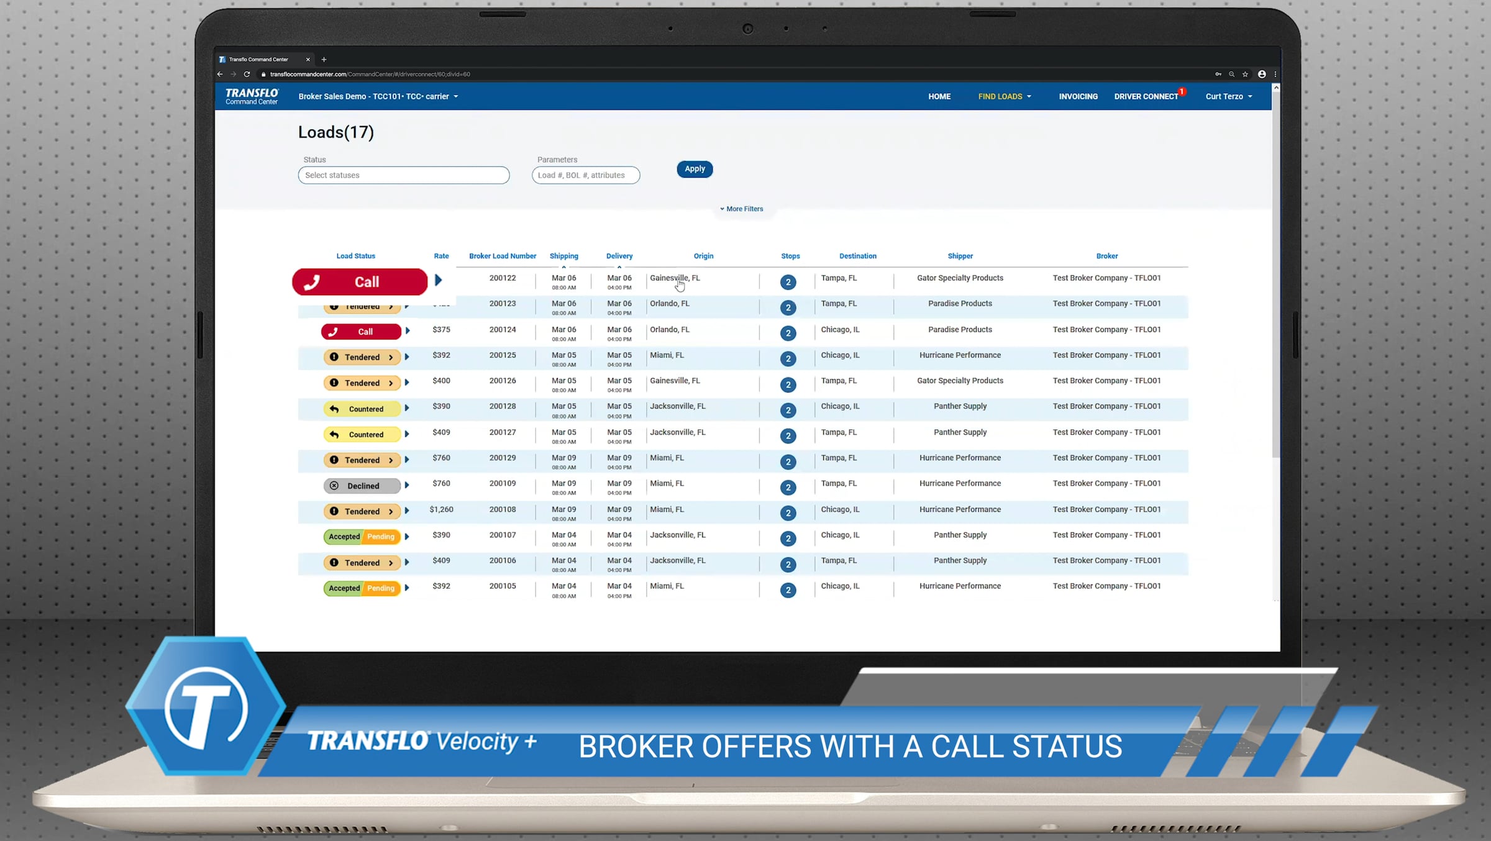Open Driver Connect from the top navigation
This screenshot has height=841, width=1491.
click(1146, 97)
